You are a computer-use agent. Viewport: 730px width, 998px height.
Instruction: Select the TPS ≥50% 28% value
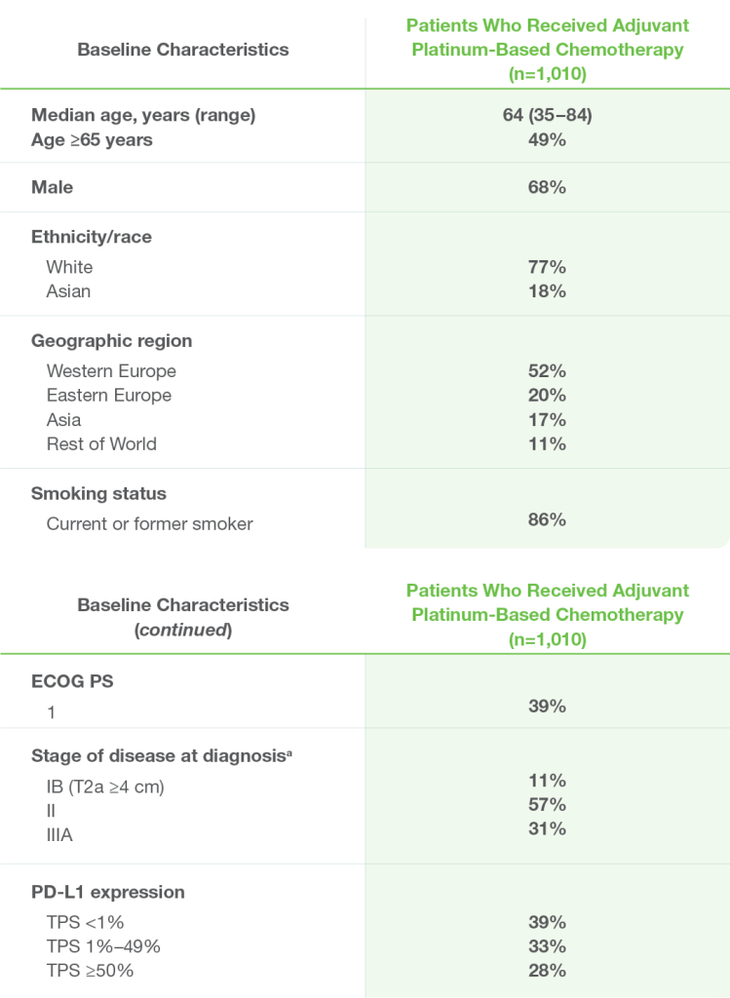[x=547, y=971]
